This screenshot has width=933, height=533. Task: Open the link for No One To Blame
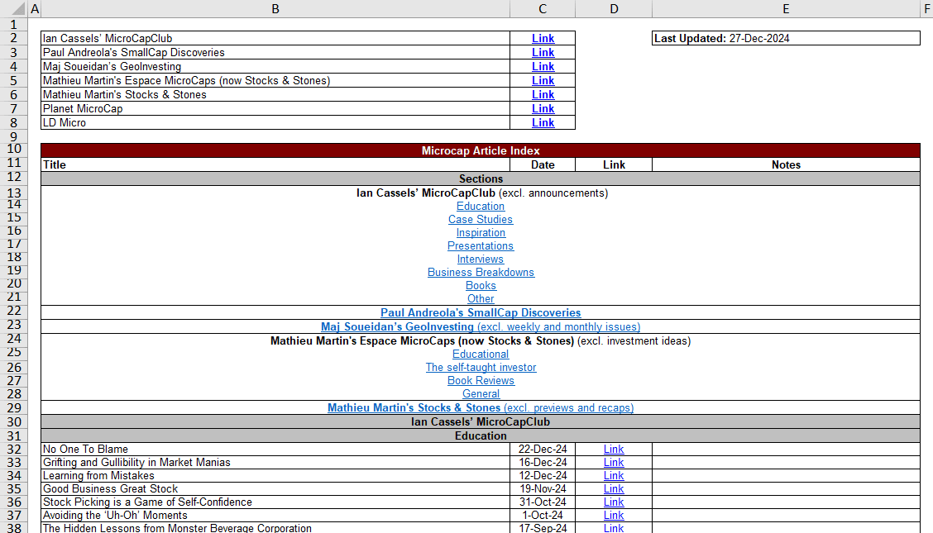point(614,450)
